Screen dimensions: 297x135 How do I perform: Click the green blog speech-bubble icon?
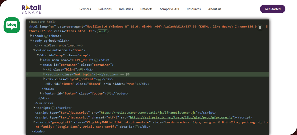12,25
